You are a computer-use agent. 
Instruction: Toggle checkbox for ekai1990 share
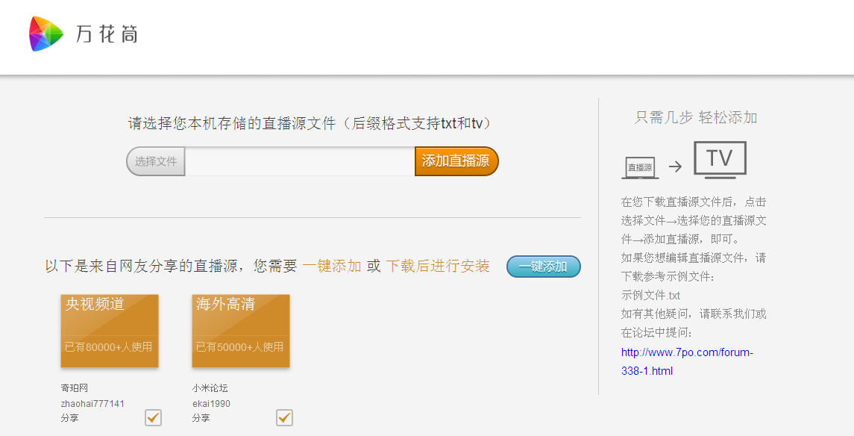[284, 417]
